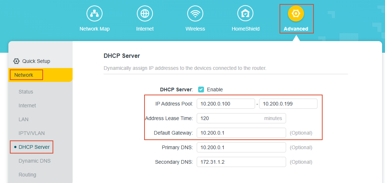Viewport: 385px width, 183px height.
Task: Open the Status sidebar item
Action: [26, 92]
